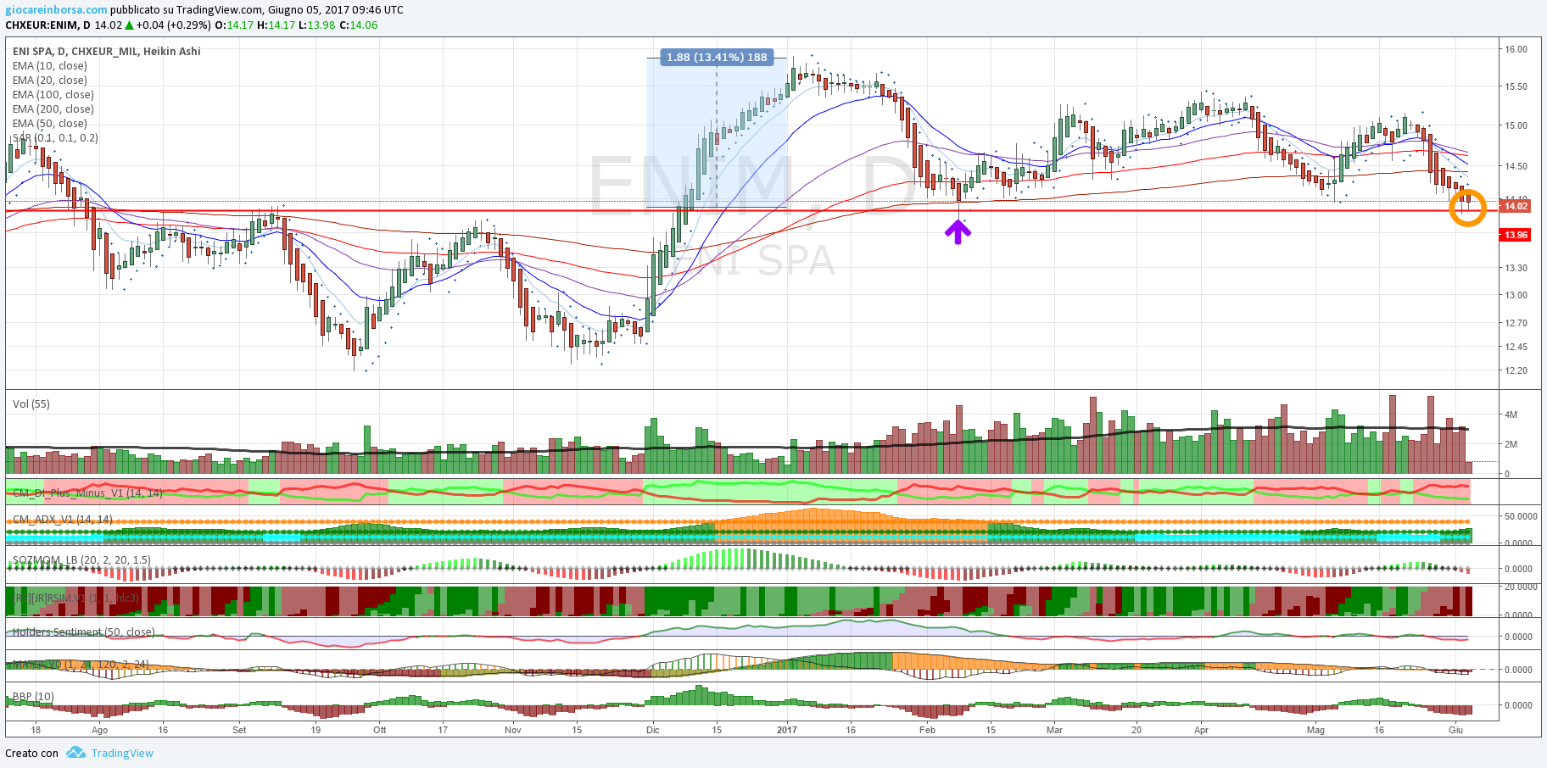Click the 14.02 current price tag
Screen dimensions: 1547x768
[1515, 206]
